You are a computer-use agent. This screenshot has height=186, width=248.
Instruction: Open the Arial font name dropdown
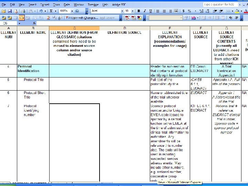(122, 11)
